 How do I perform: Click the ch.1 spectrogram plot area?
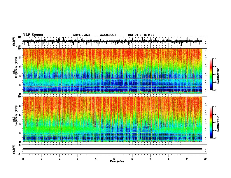pyautogui.click(x=113, y=71)
